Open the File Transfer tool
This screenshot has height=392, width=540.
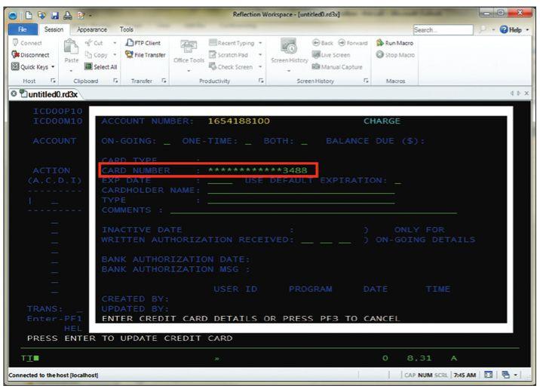click(146, 55)
